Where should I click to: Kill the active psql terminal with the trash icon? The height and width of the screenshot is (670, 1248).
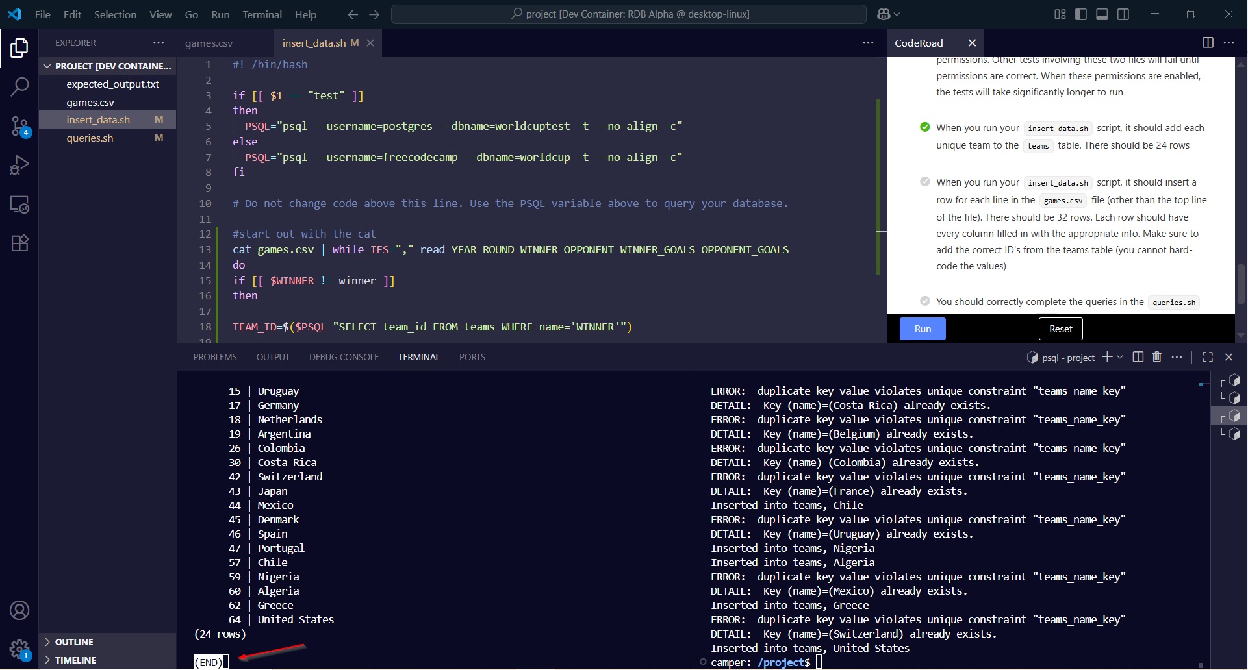click(x=1157, y=356)
